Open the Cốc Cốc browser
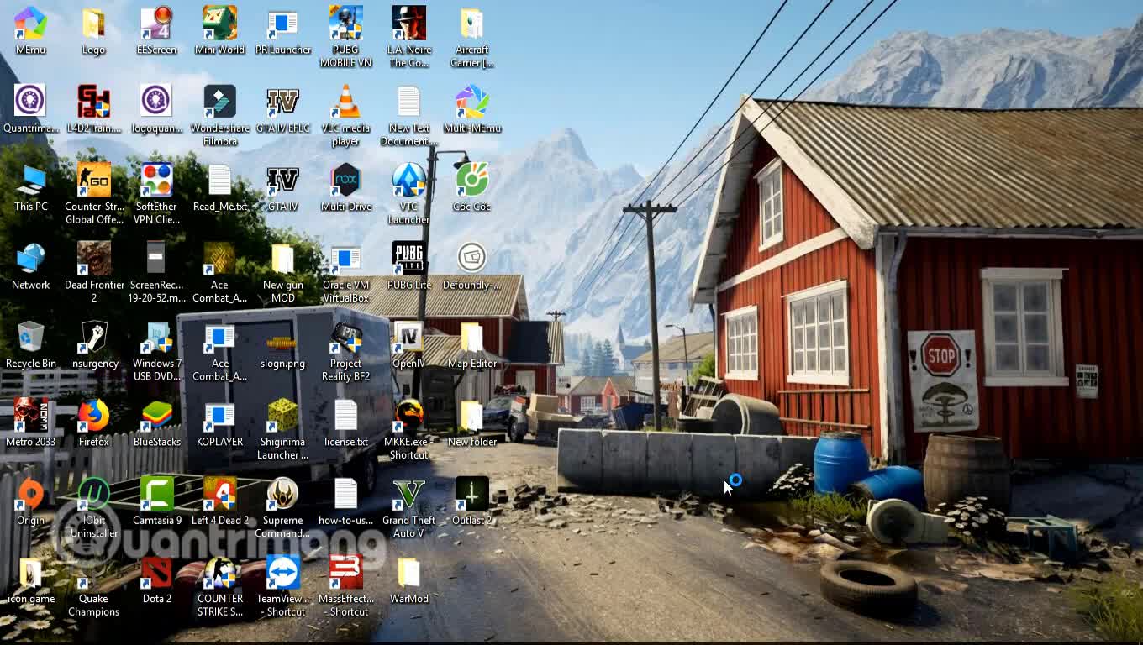 (x=472, y=187)
